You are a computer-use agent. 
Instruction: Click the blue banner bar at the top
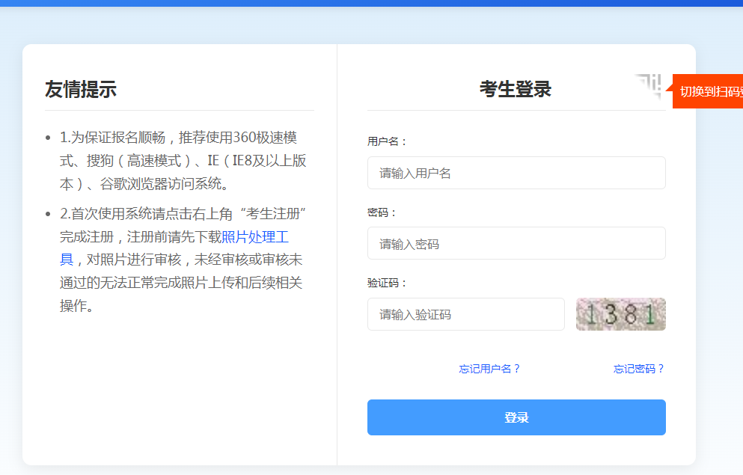(x=371, y=3)
